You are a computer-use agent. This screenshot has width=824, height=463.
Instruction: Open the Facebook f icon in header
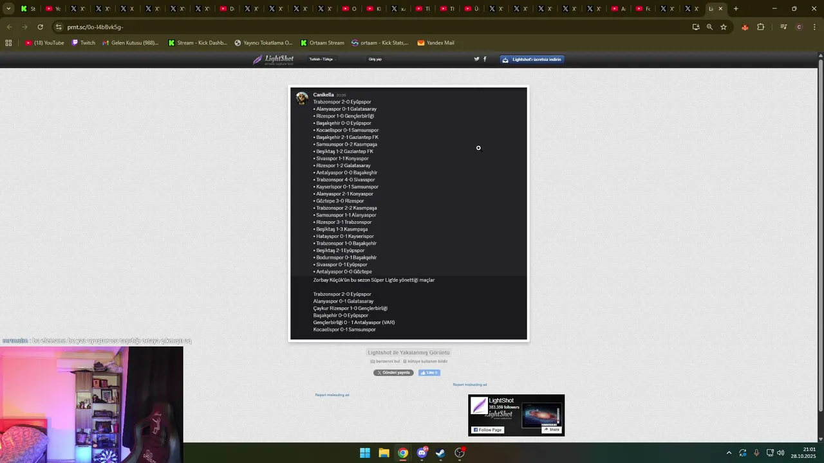485,59
